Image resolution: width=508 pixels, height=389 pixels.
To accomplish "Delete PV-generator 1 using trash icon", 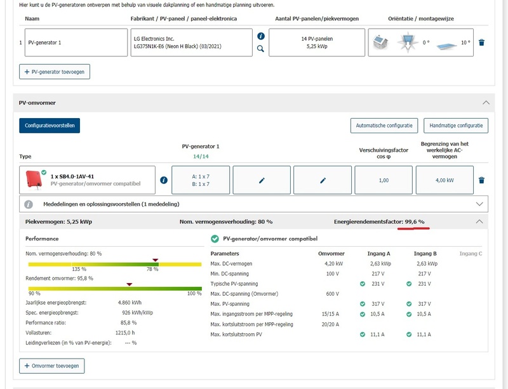I will [x=481, y=43].
